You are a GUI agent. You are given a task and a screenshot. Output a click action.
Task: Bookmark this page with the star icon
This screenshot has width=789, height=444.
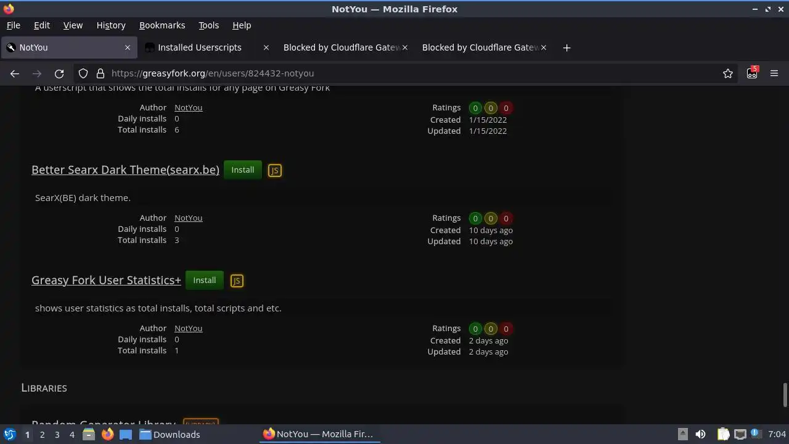[728, 73]
